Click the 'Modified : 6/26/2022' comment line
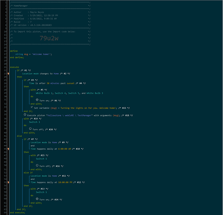 coord(50,19)
